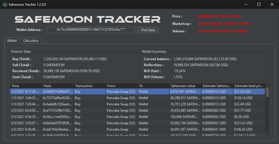
Task: Click the 104,886 SAFEMO... value cell
Action: pyautogui.click(x=185, y=117)
